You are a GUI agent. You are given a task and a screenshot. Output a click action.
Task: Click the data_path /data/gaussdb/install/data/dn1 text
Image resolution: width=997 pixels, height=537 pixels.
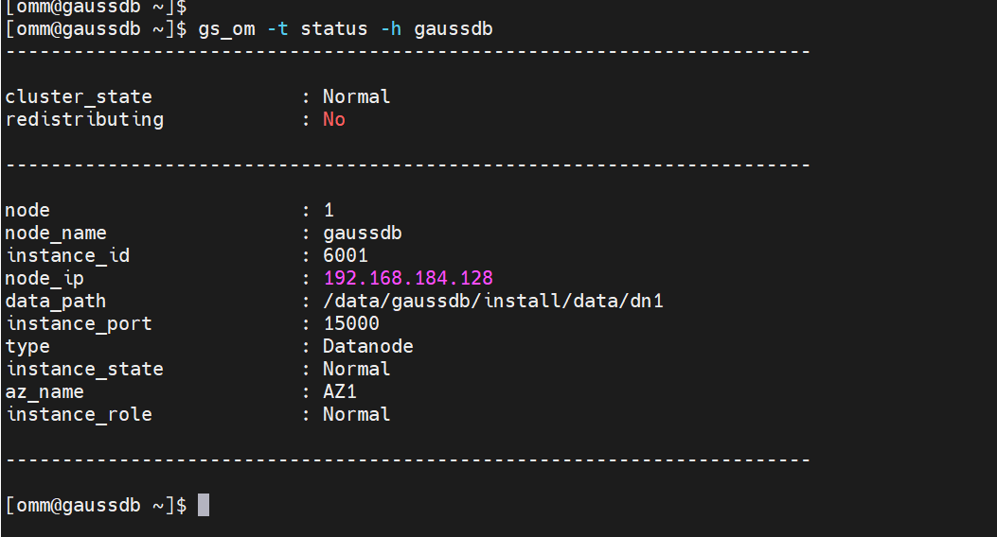[x=493, y=301]
